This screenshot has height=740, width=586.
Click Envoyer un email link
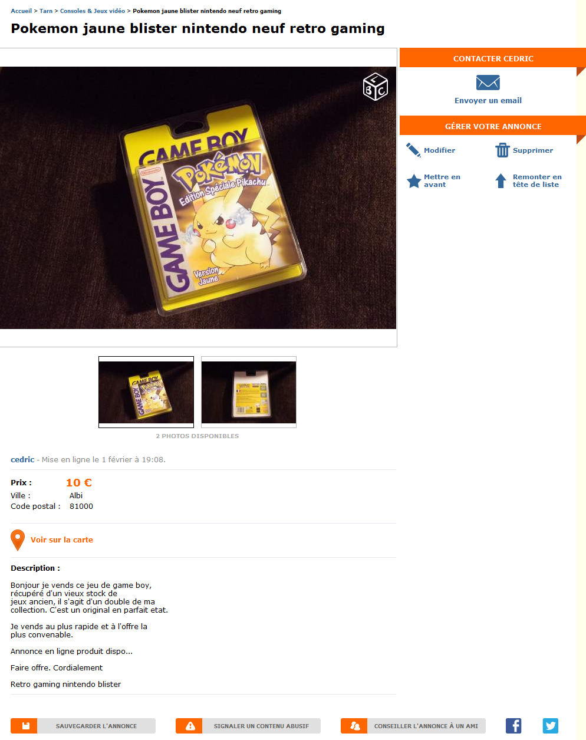click(x=488, y=100)
